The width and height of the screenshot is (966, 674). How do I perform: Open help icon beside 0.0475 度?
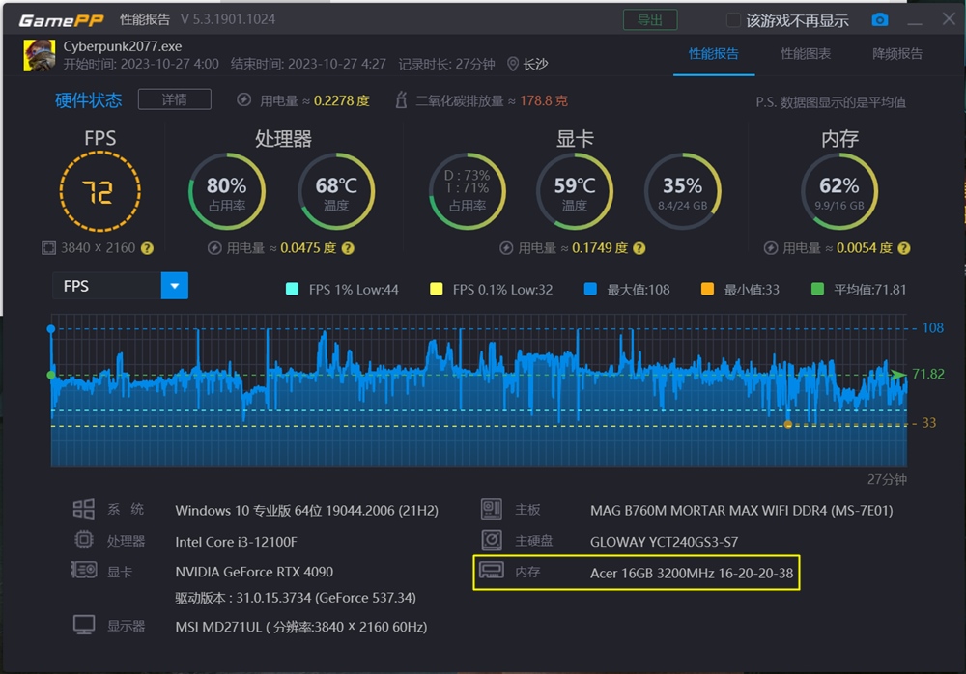pyautogui.click(x=348, y=248)
